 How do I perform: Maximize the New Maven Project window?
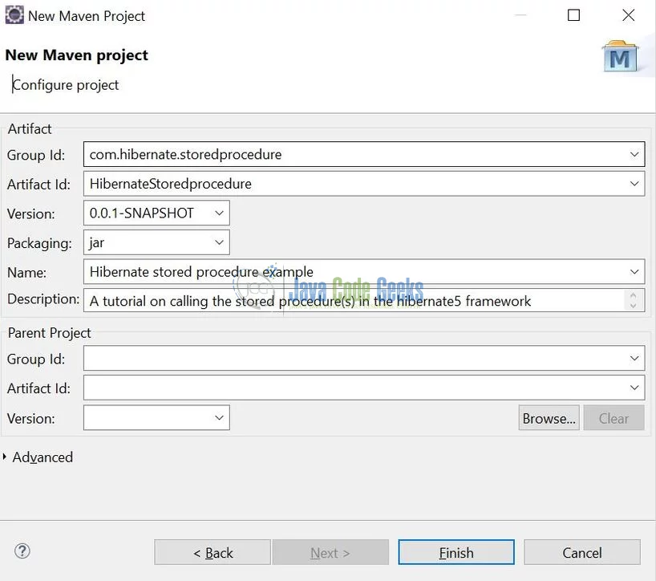pyautogui.click(x=573, y=15)
